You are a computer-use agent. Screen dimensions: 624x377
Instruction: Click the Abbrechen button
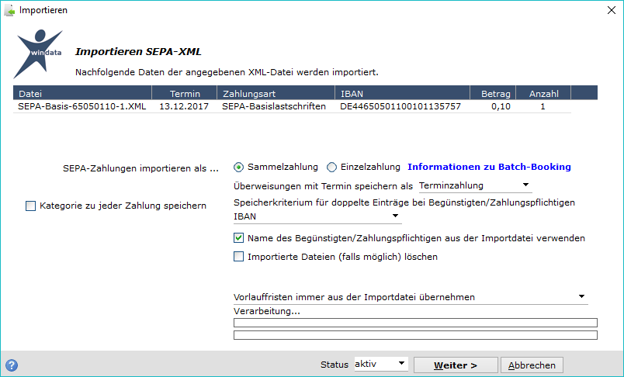click(532, 365)
